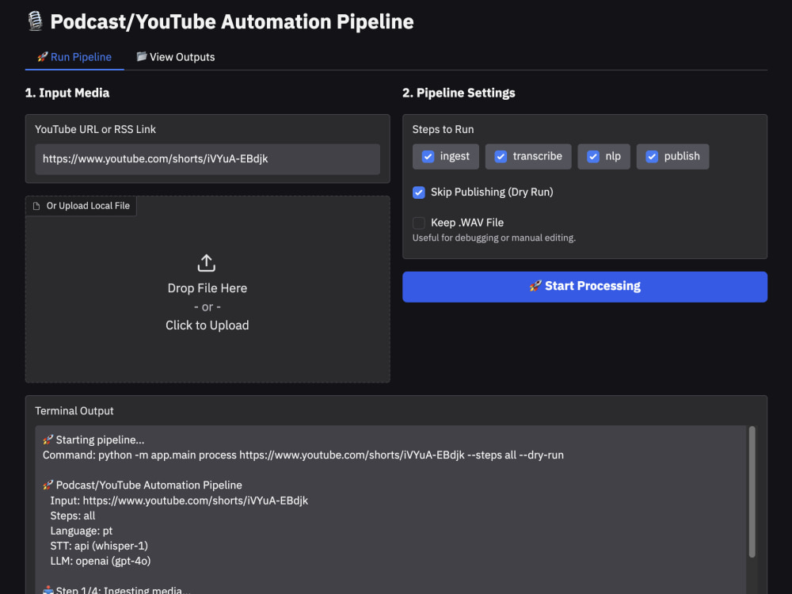Click the 'Starting pipeline...' terminal line
Viewport: 792px width, 594px height.
coord(93,440)
